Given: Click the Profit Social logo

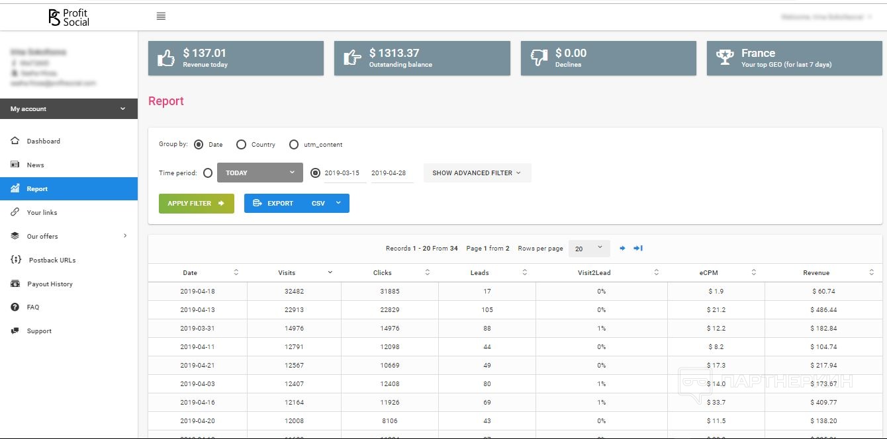Looking at the screenshot, I should (x=69, y=17).
